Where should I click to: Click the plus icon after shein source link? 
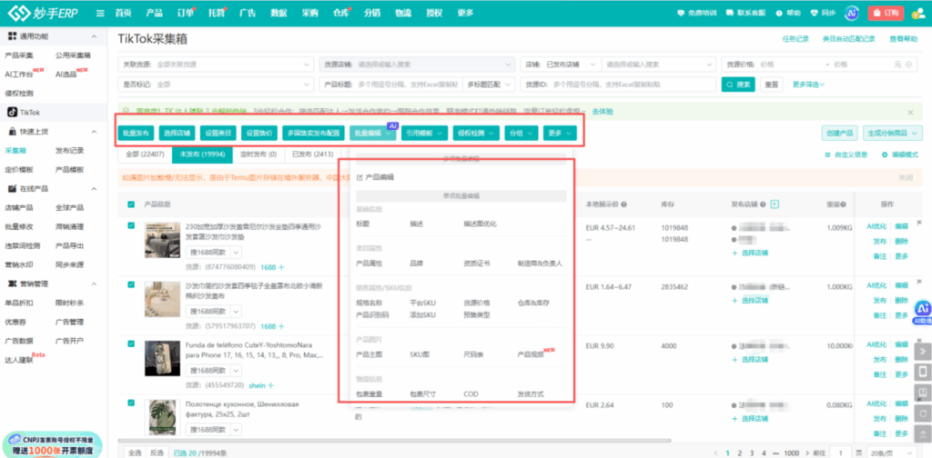coord(270,385)
